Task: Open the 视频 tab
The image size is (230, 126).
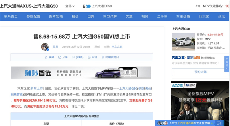Action: coord(145,16)
